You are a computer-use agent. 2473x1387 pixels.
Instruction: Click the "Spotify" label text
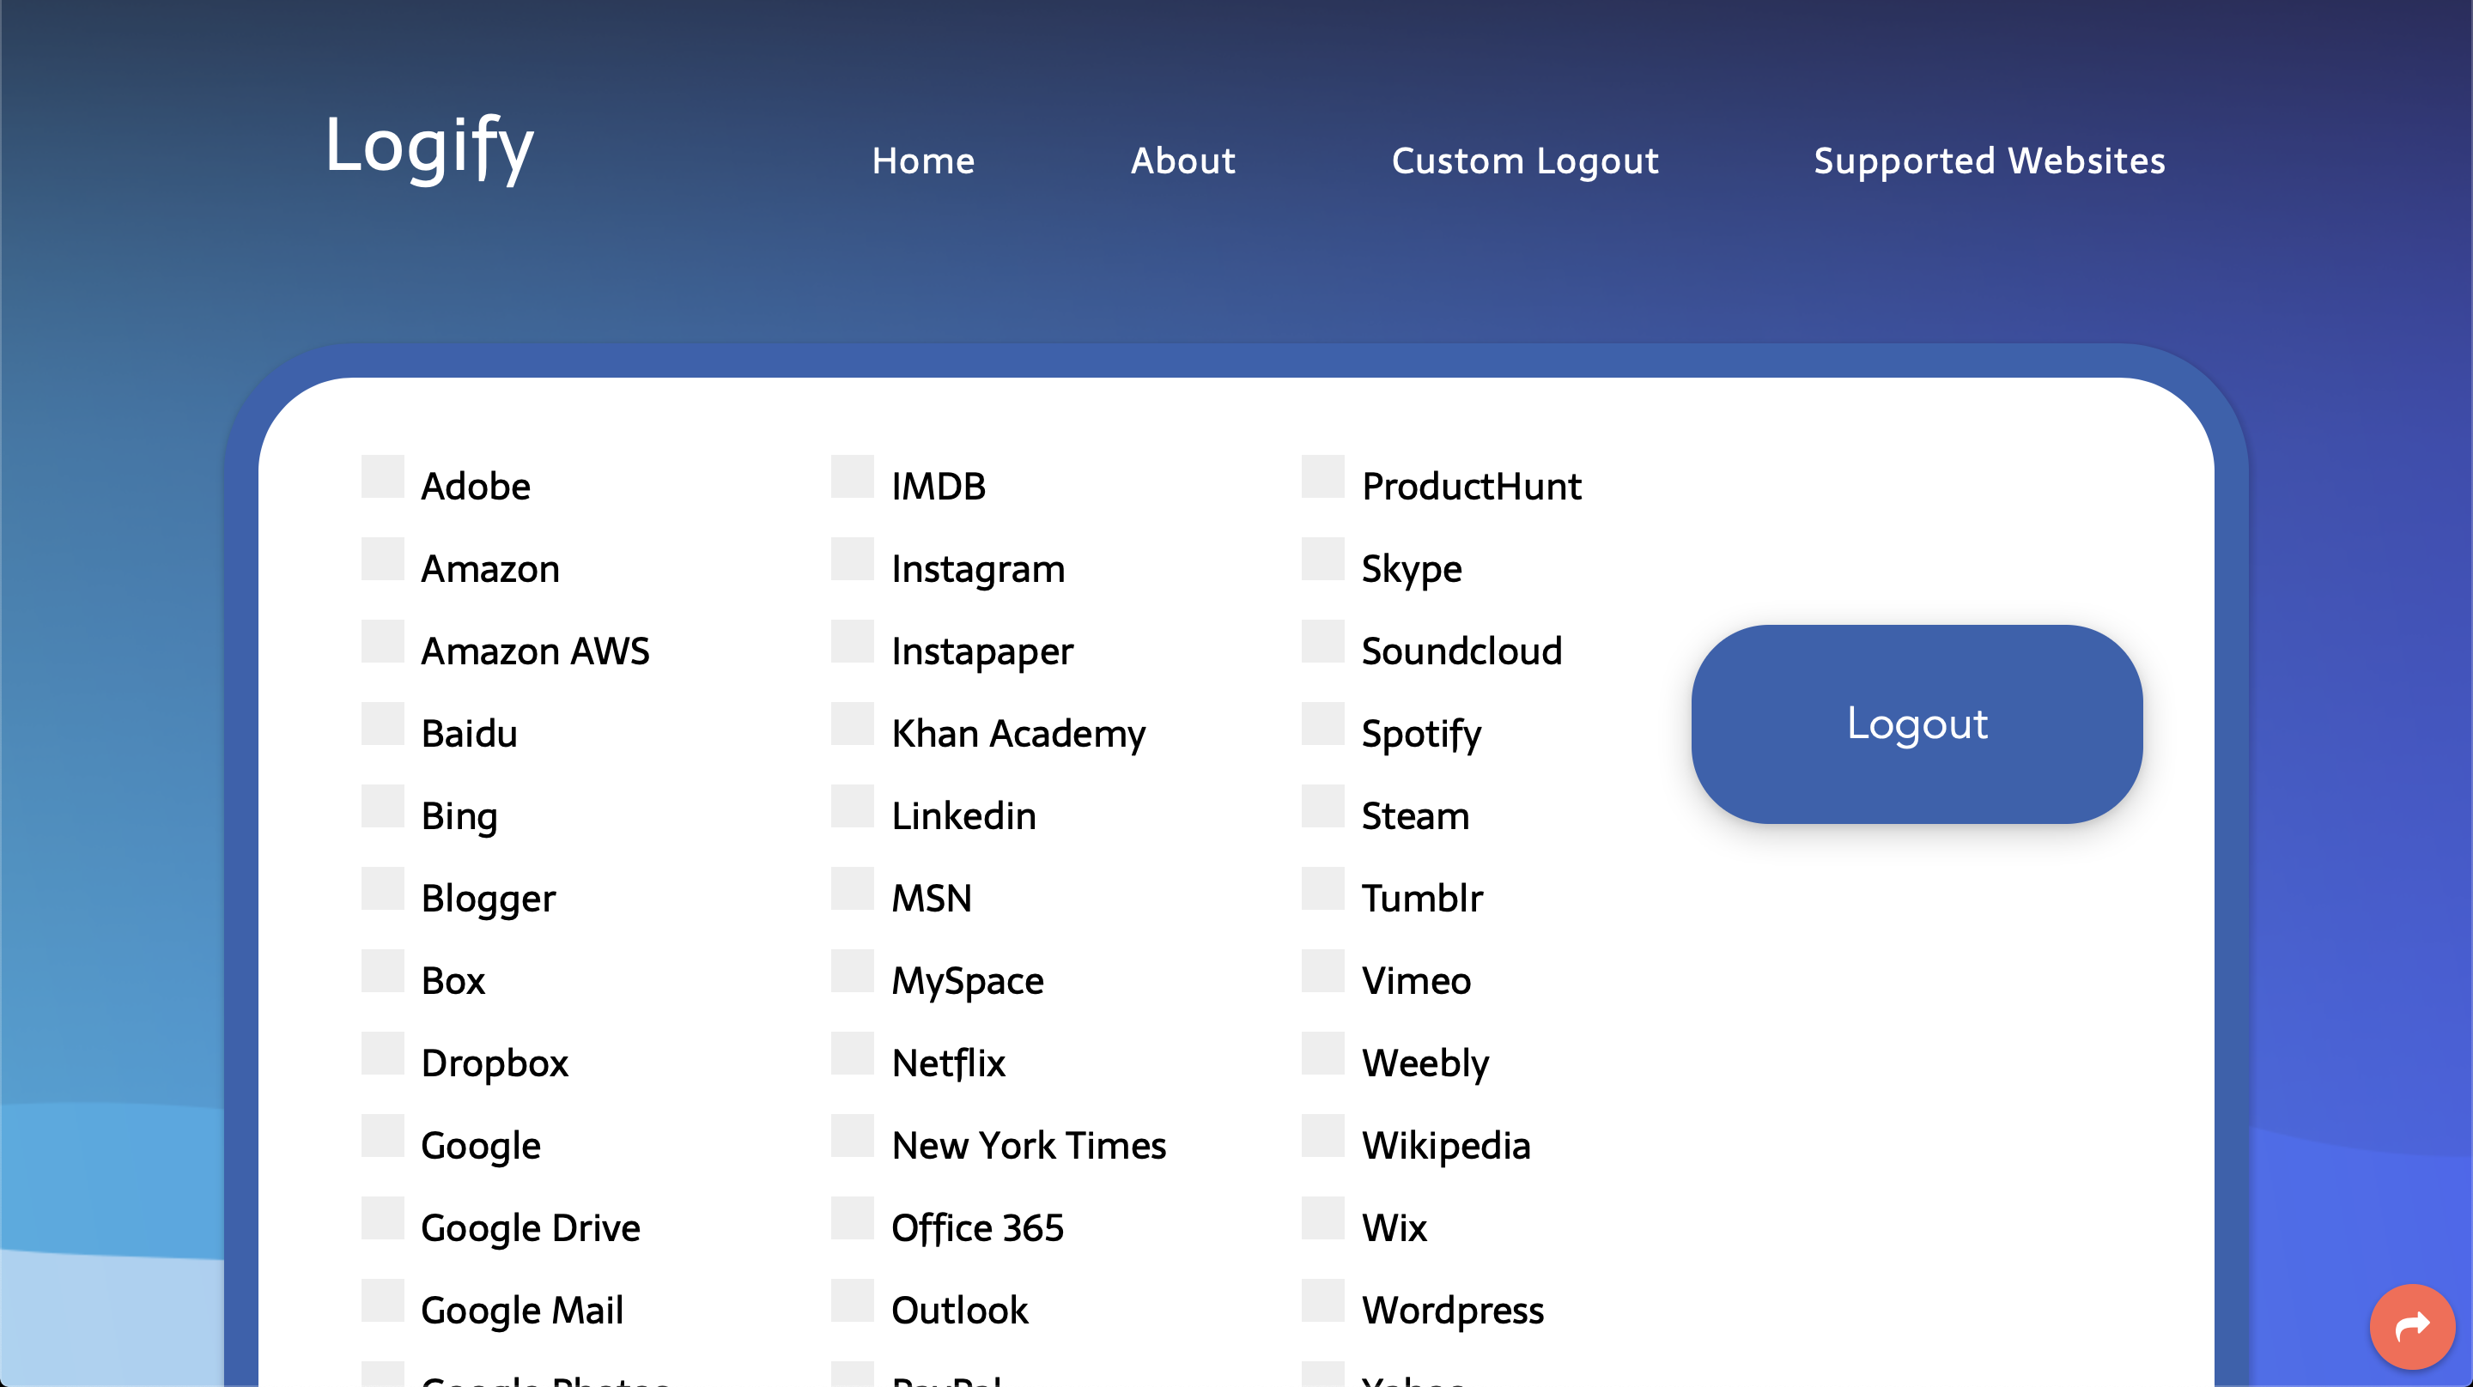(1422, 736)
